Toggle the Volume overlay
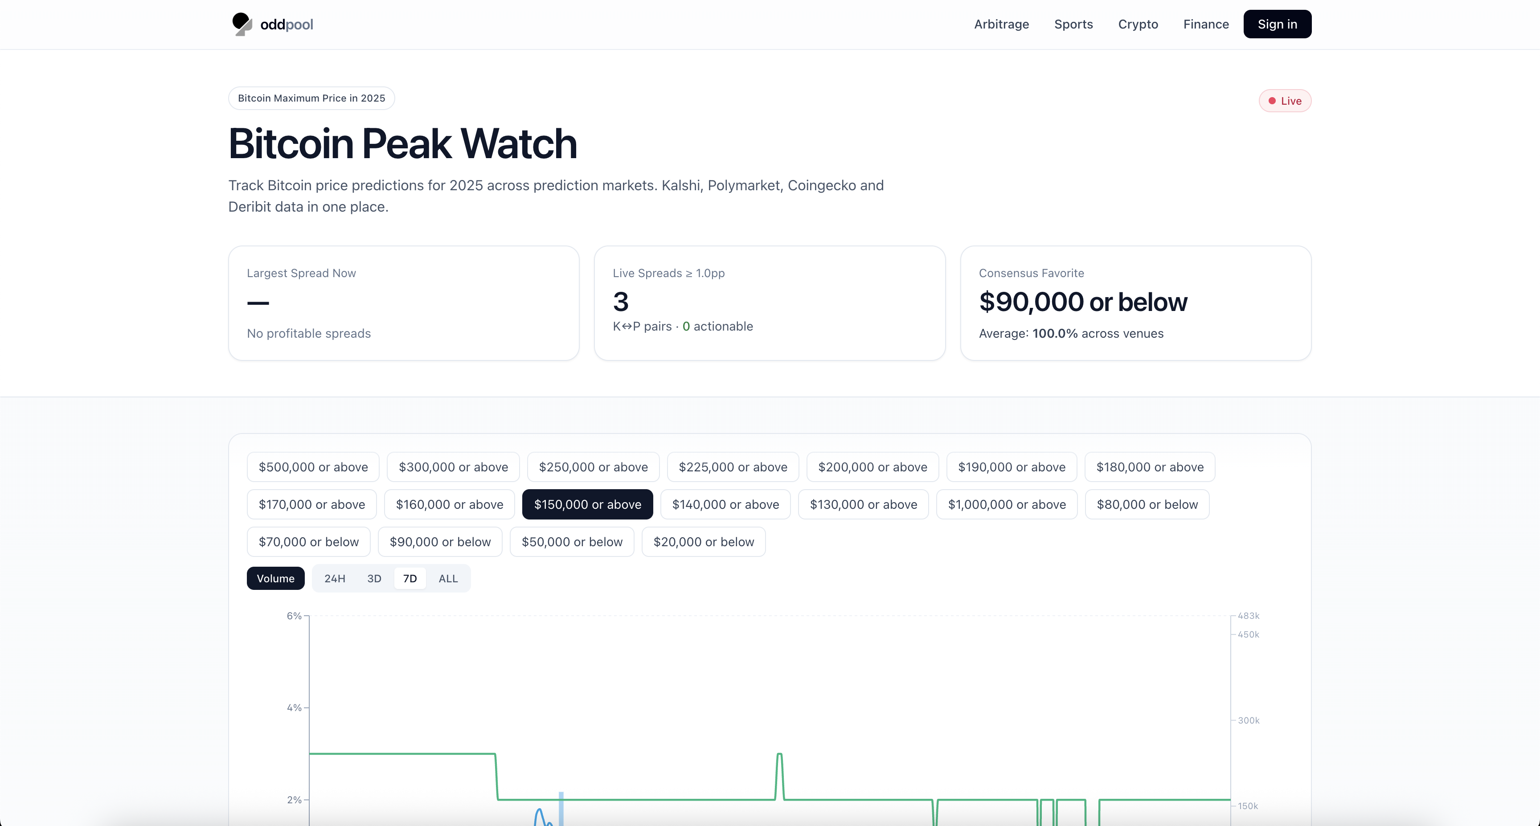The width and height of the screenshot is (1540, 826). point(275,578)
